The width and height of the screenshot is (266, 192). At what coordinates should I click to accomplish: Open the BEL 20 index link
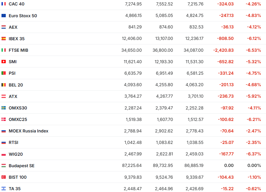coord(16,85)
